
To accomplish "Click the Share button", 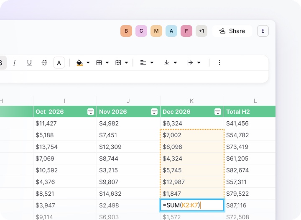I will (232, 31).
